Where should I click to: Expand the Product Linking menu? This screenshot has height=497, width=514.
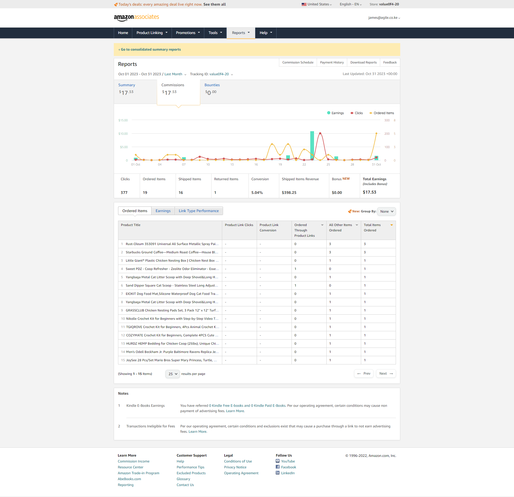[152, 33]
